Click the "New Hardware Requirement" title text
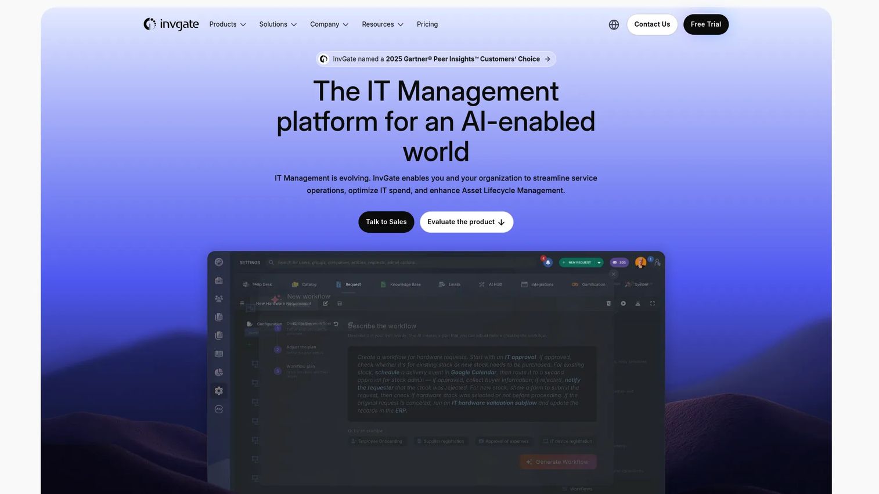The width and height of the screenshot is (879, 494). [x=283, y=304]
